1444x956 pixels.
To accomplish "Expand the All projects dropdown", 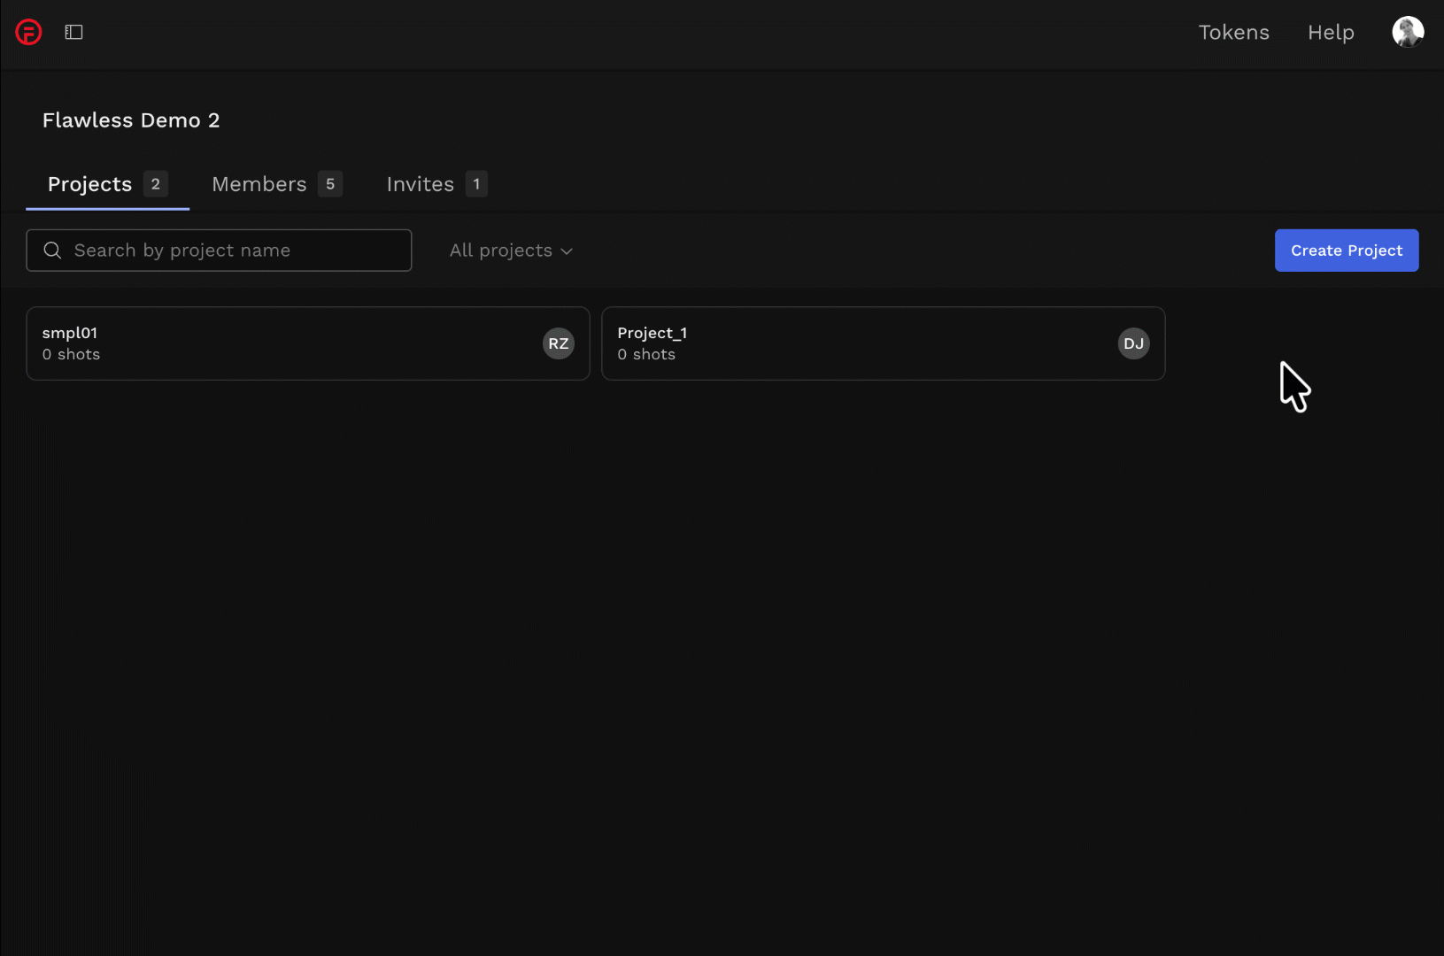I will point(511,251).
